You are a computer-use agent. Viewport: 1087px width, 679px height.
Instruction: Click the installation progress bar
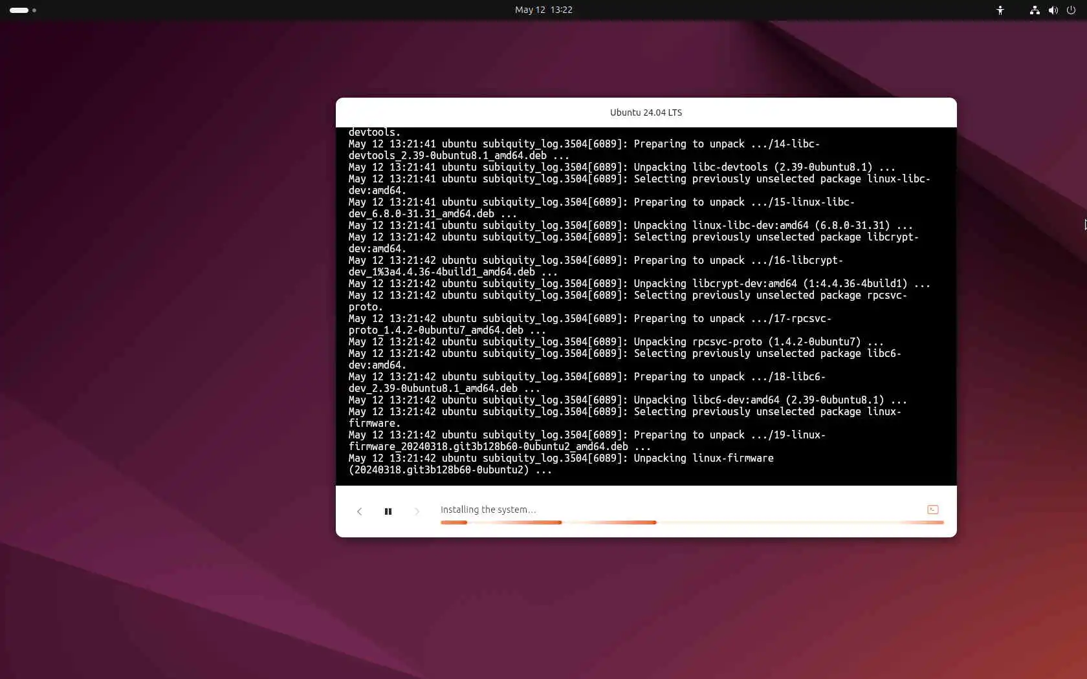click(x=692, y=523)
